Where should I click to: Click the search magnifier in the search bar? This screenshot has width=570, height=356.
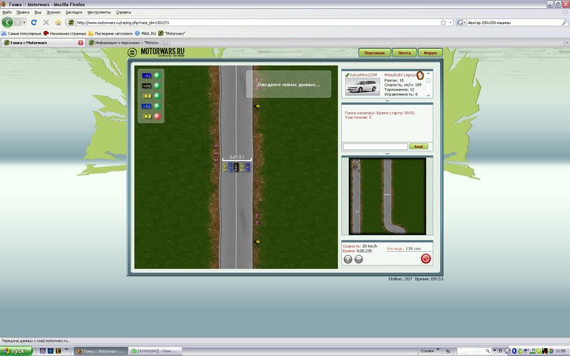[564, 23]
